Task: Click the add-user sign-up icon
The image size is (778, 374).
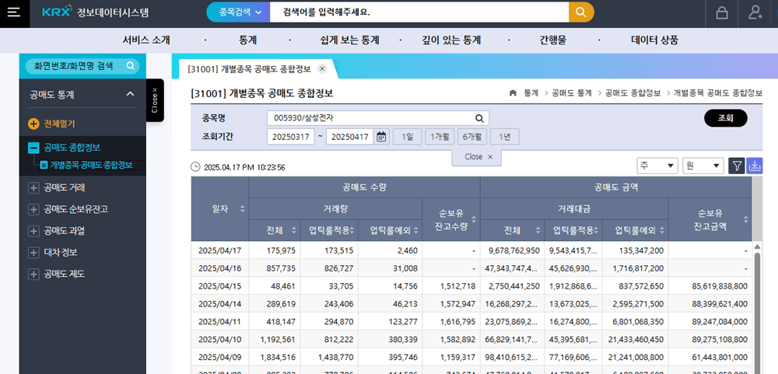Action: 755,13
